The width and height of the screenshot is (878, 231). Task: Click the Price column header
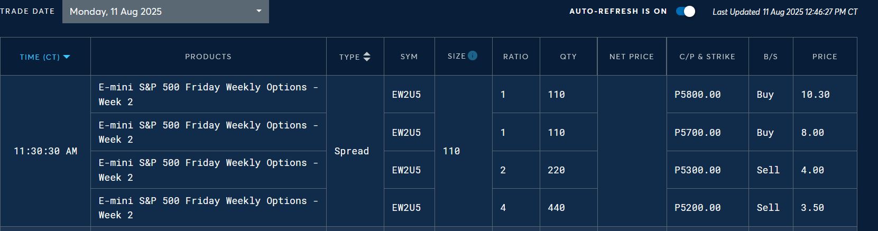[825, 57]
